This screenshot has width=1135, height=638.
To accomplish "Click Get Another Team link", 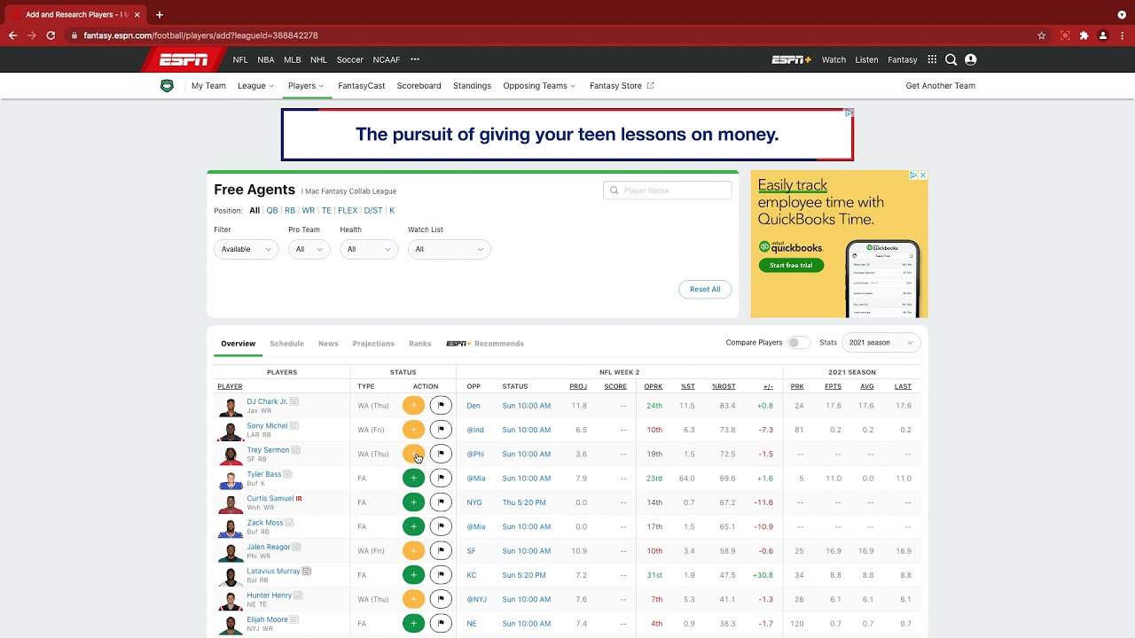I will (940, 86).
